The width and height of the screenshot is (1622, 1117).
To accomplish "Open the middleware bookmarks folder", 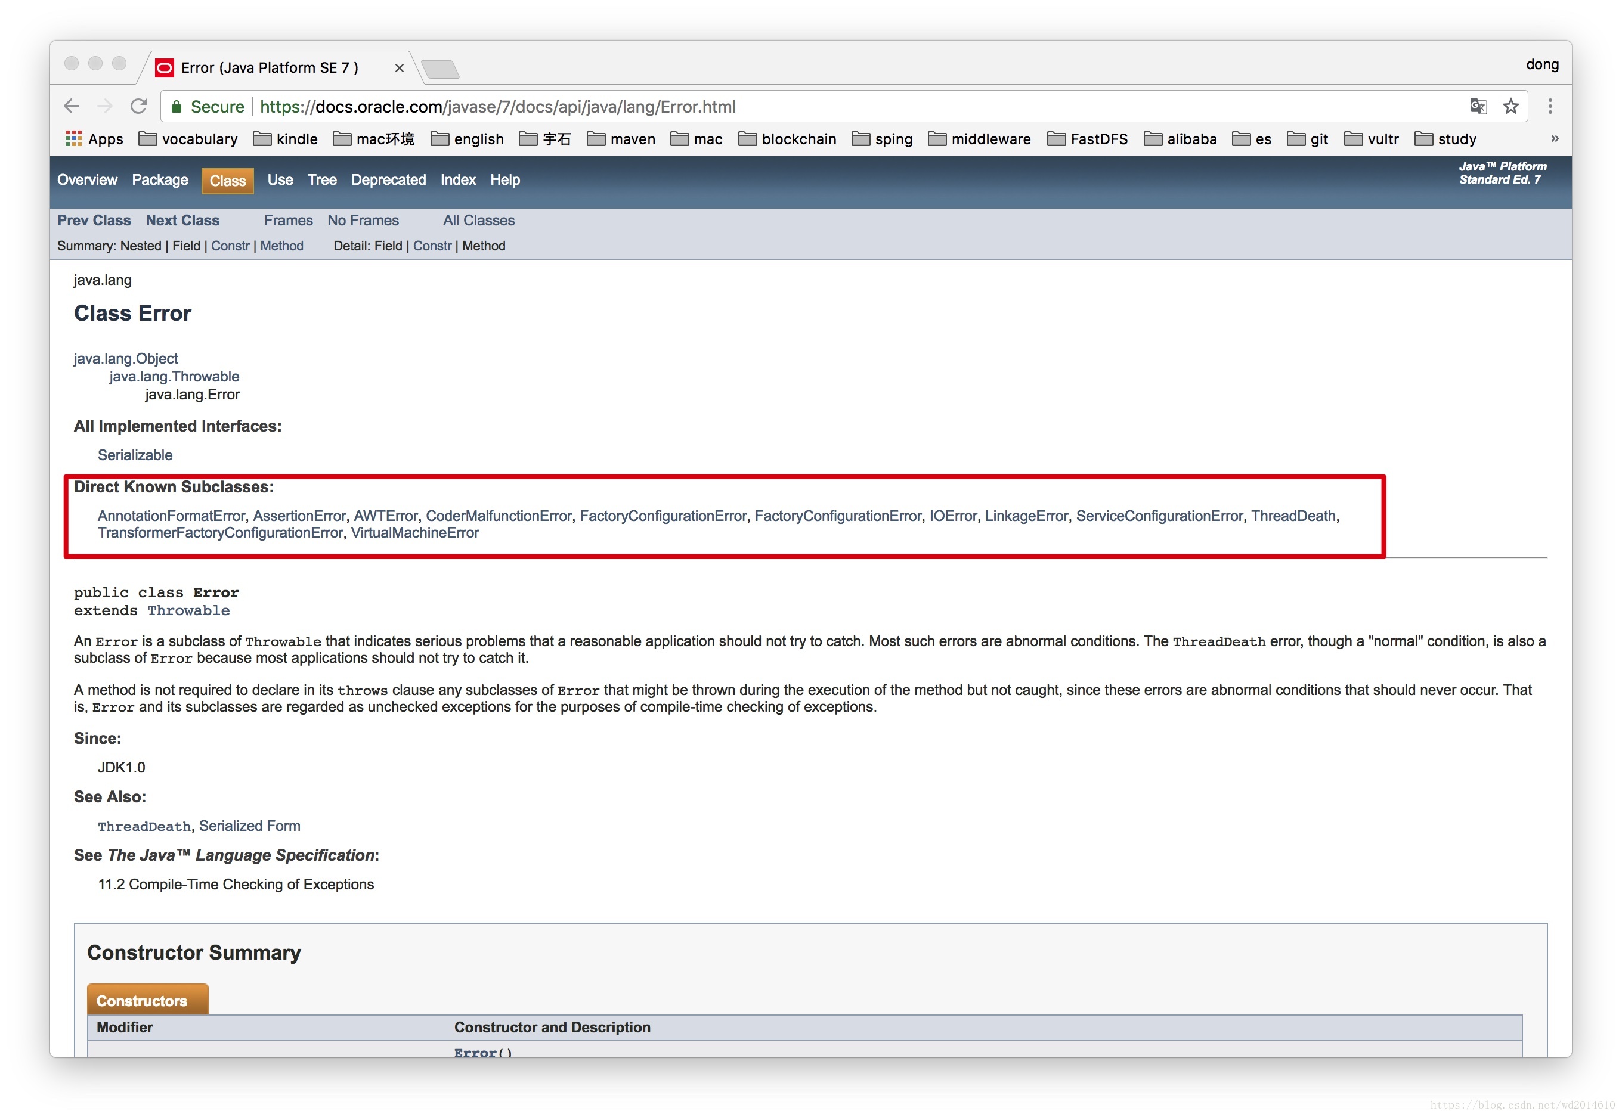I will click(979, 139).
